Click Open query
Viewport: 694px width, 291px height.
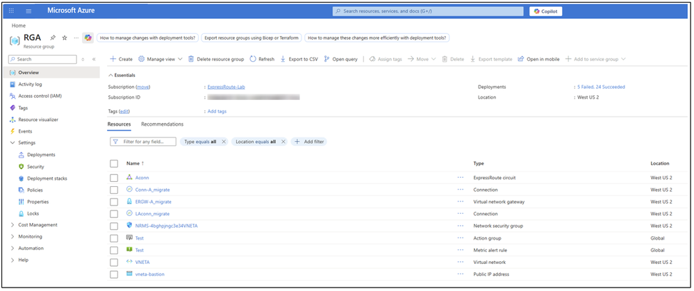(x=340, y=59)
